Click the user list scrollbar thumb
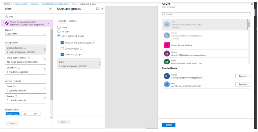This screenshot has height=132, width=258. (x=249, y=25)
